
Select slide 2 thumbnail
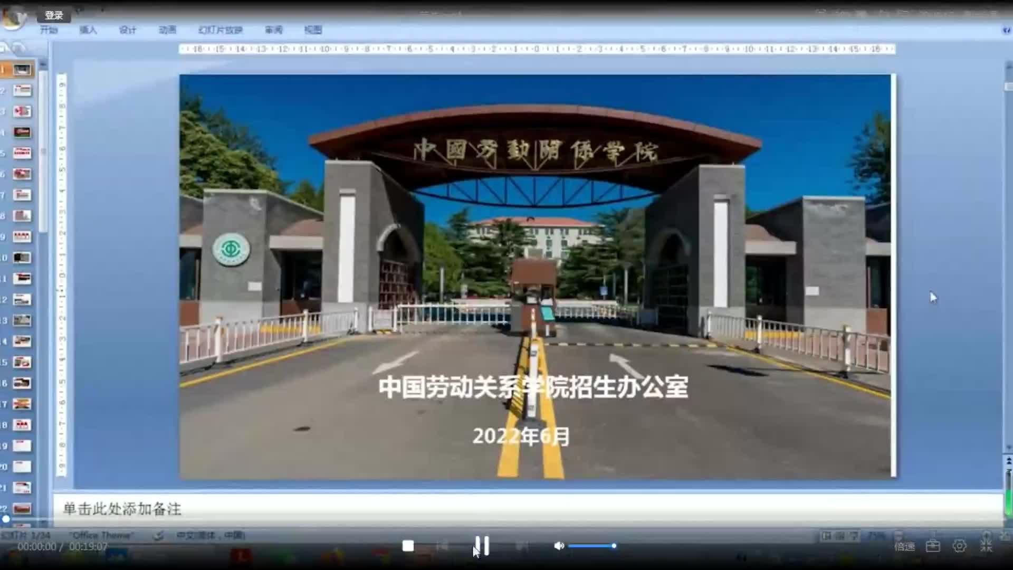click(22, 90)
